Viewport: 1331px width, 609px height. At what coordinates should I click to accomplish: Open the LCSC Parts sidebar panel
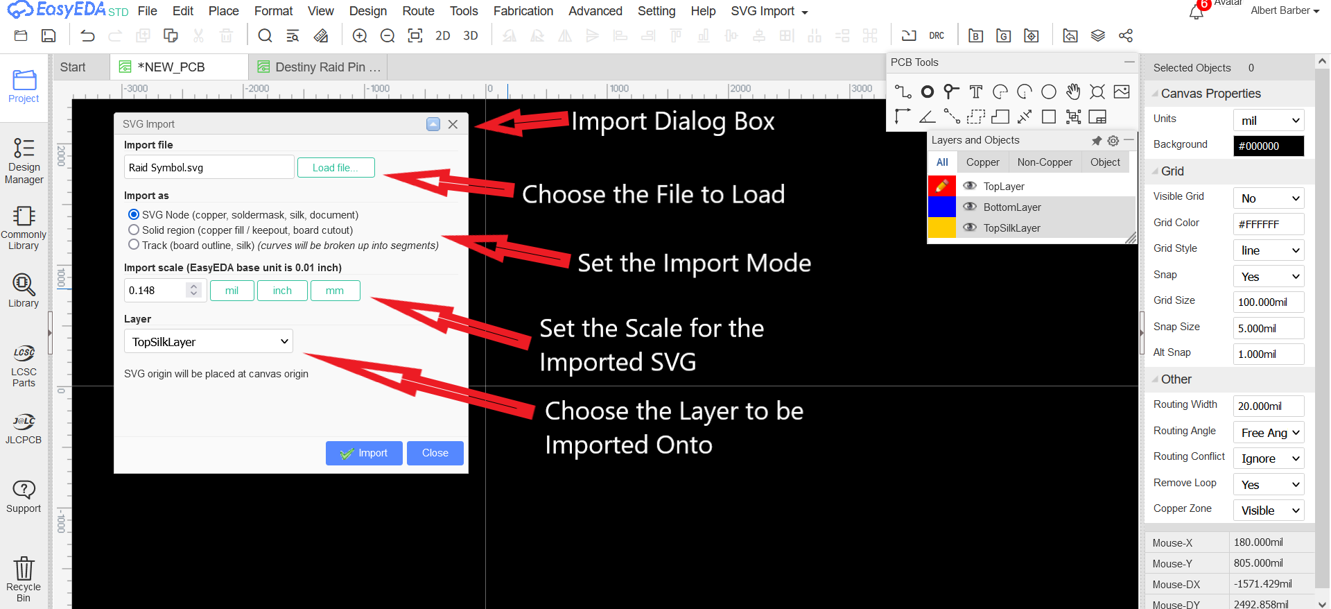(x=24, y=366)
